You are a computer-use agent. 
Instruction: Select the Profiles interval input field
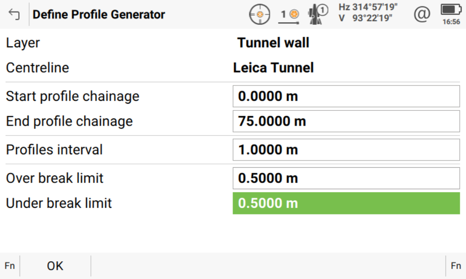click(346, 150)
